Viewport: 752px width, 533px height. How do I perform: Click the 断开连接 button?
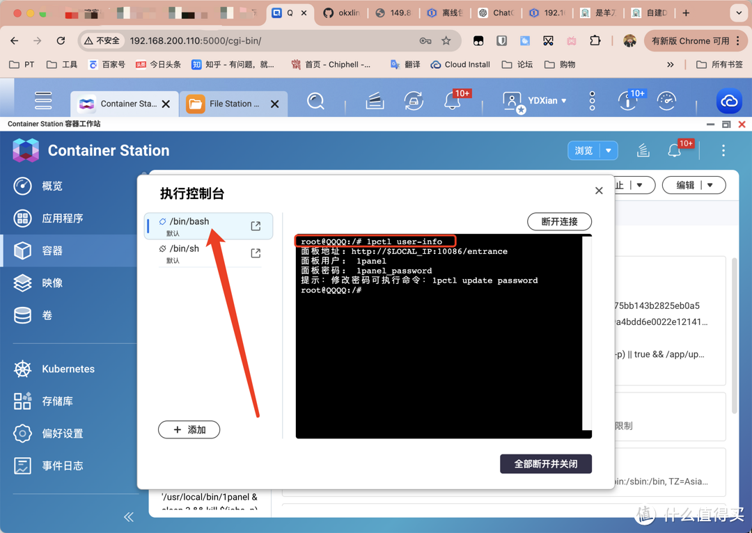(x=559, y=221)
